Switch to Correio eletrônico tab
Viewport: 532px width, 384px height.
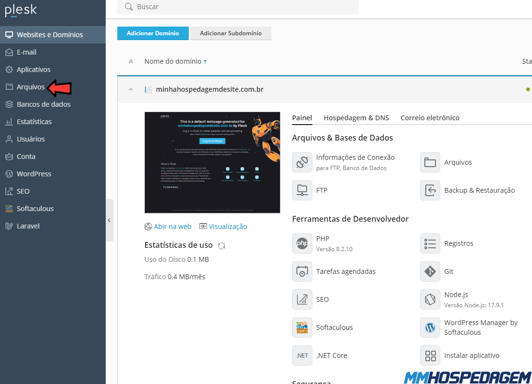click(x=430, y=118)
